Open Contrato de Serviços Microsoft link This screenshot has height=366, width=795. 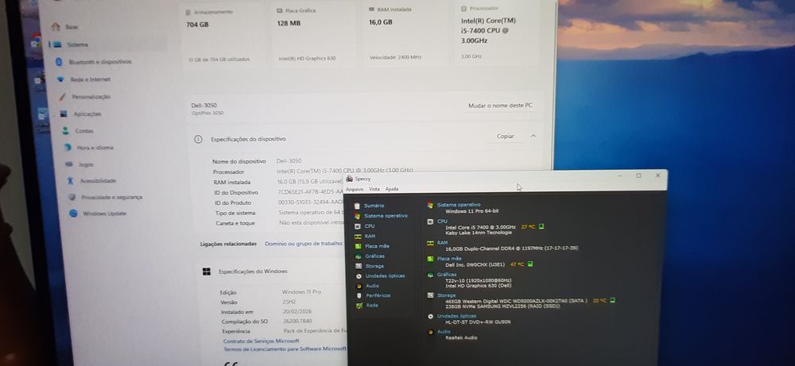261,341
